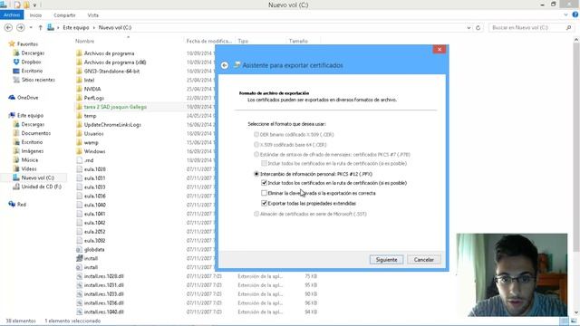580x326 pixels.
Task: Check Eliminar la clave privada option
Action: coord(264,193)
